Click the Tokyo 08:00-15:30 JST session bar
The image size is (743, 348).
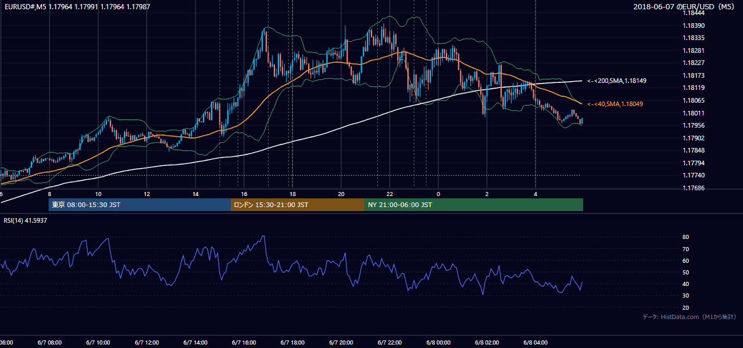[x=140, y=205]
